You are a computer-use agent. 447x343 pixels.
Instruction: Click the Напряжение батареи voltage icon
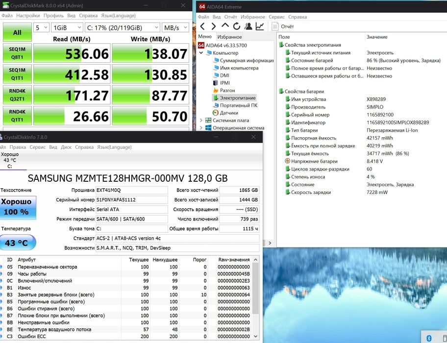(287, 161)
